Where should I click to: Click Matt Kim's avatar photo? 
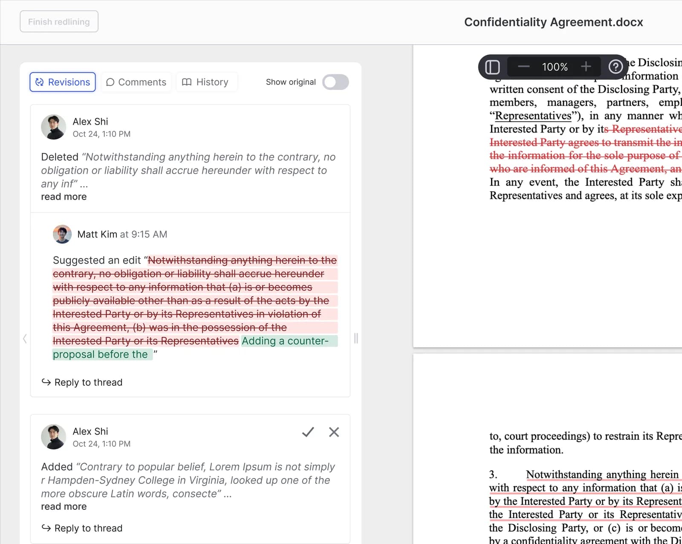click(x=62, y=234)
